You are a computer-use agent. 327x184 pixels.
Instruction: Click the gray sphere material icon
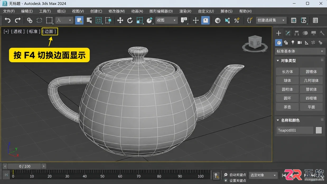218,20
